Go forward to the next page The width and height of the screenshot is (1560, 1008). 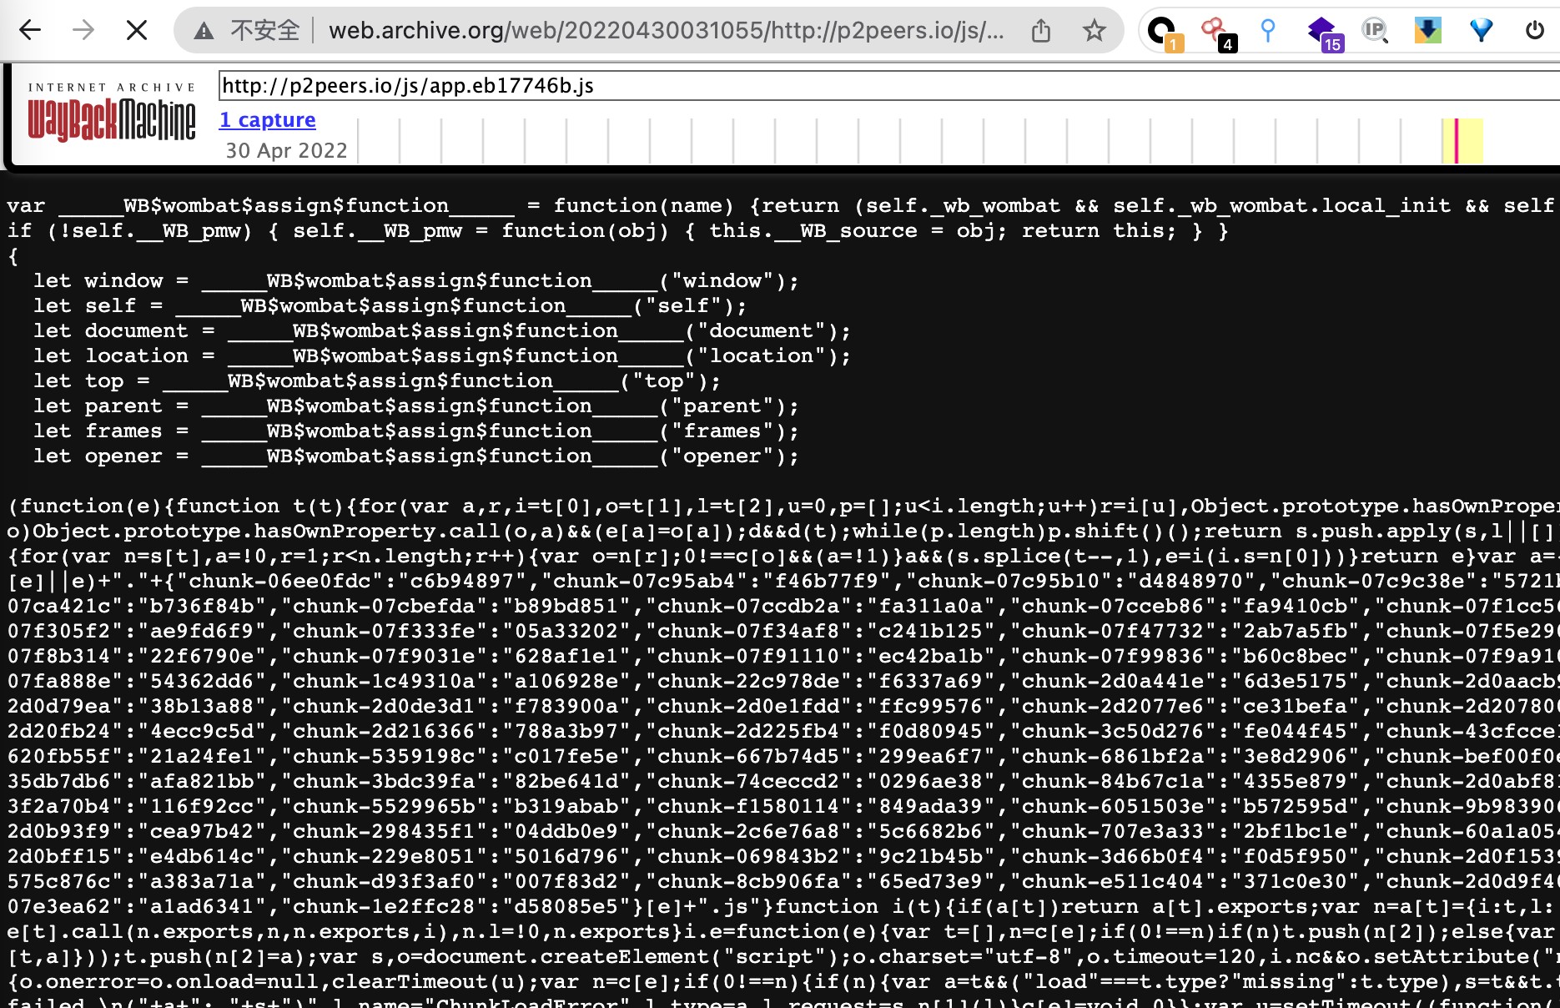coord(83,31)
